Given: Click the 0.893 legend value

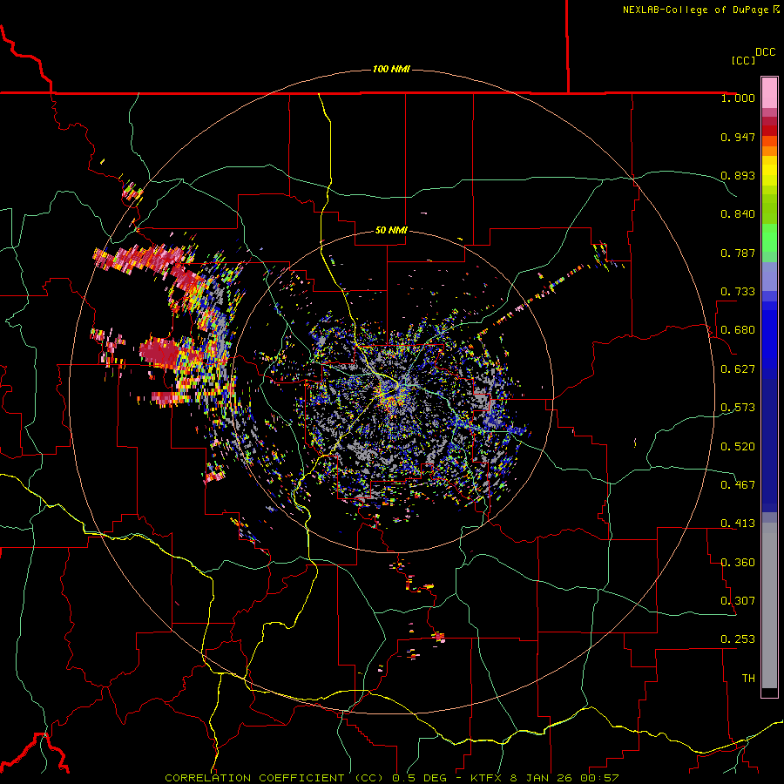Looking at the screenshot, I should (738, 175).
